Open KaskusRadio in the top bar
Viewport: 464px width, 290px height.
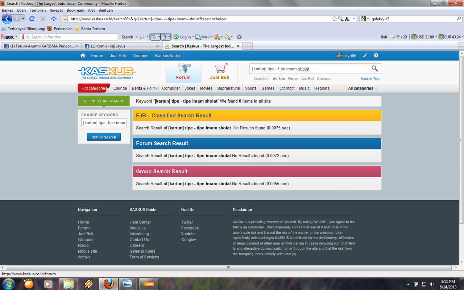pyautogui.click(x=167, y=55)
